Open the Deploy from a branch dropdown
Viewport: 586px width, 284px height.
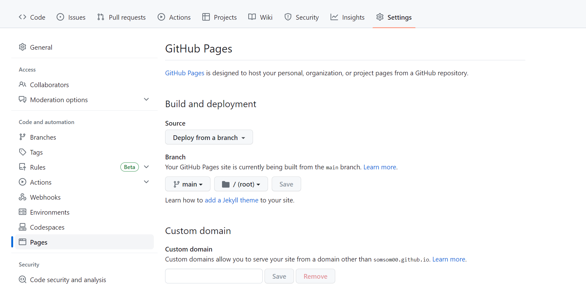[x=209, y=137]
